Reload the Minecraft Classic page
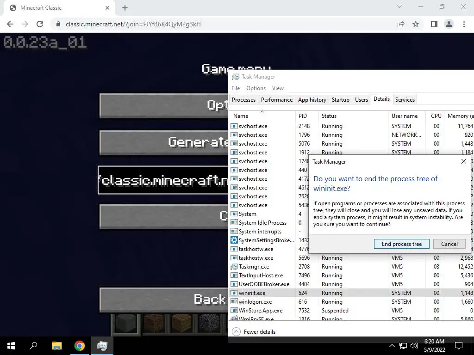 point(40,24)
